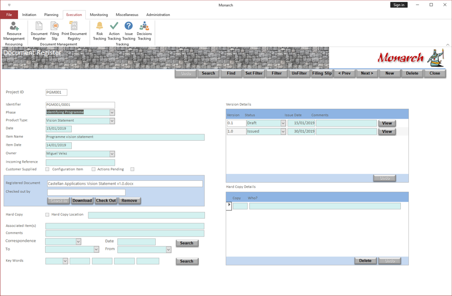Open the Product Type dropdown
This screenshot has width=452, height=296.
tap(112, 121)
